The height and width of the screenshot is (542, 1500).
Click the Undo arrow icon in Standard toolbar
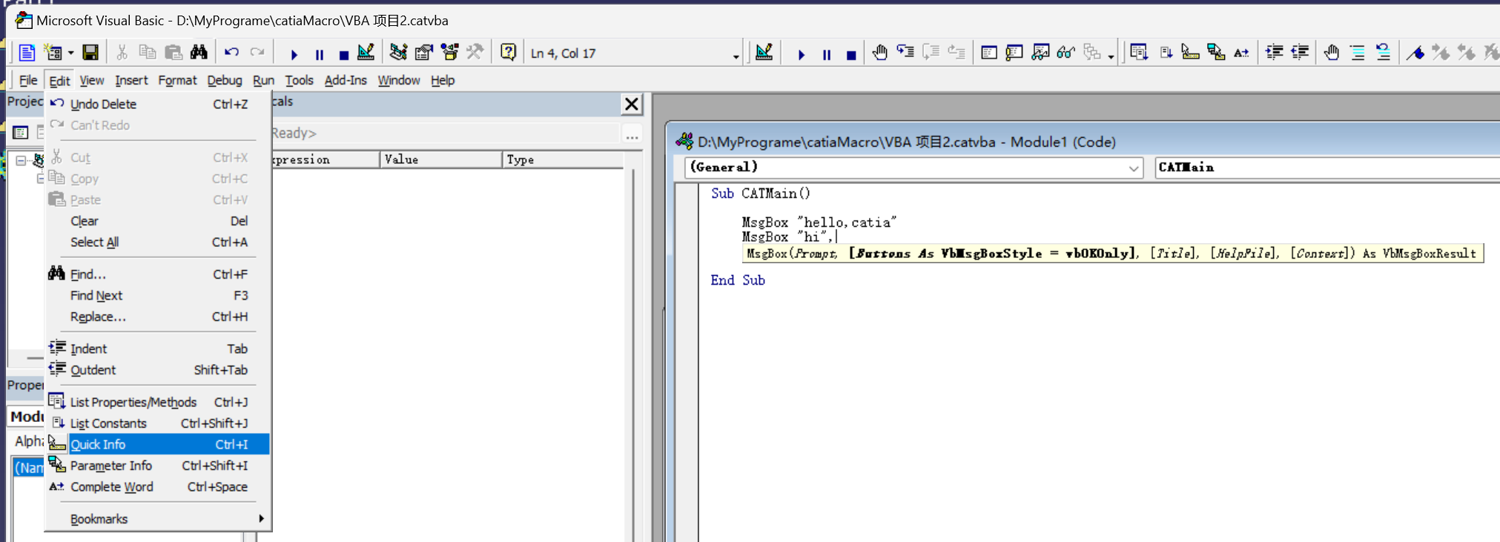tap(232, 53)
